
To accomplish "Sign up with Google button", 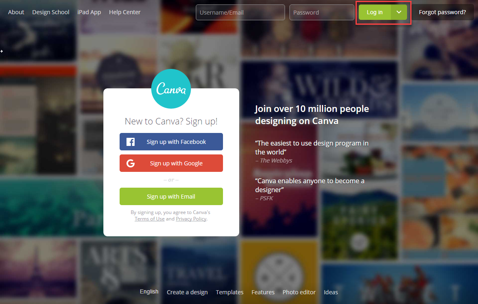I will 171,163.
